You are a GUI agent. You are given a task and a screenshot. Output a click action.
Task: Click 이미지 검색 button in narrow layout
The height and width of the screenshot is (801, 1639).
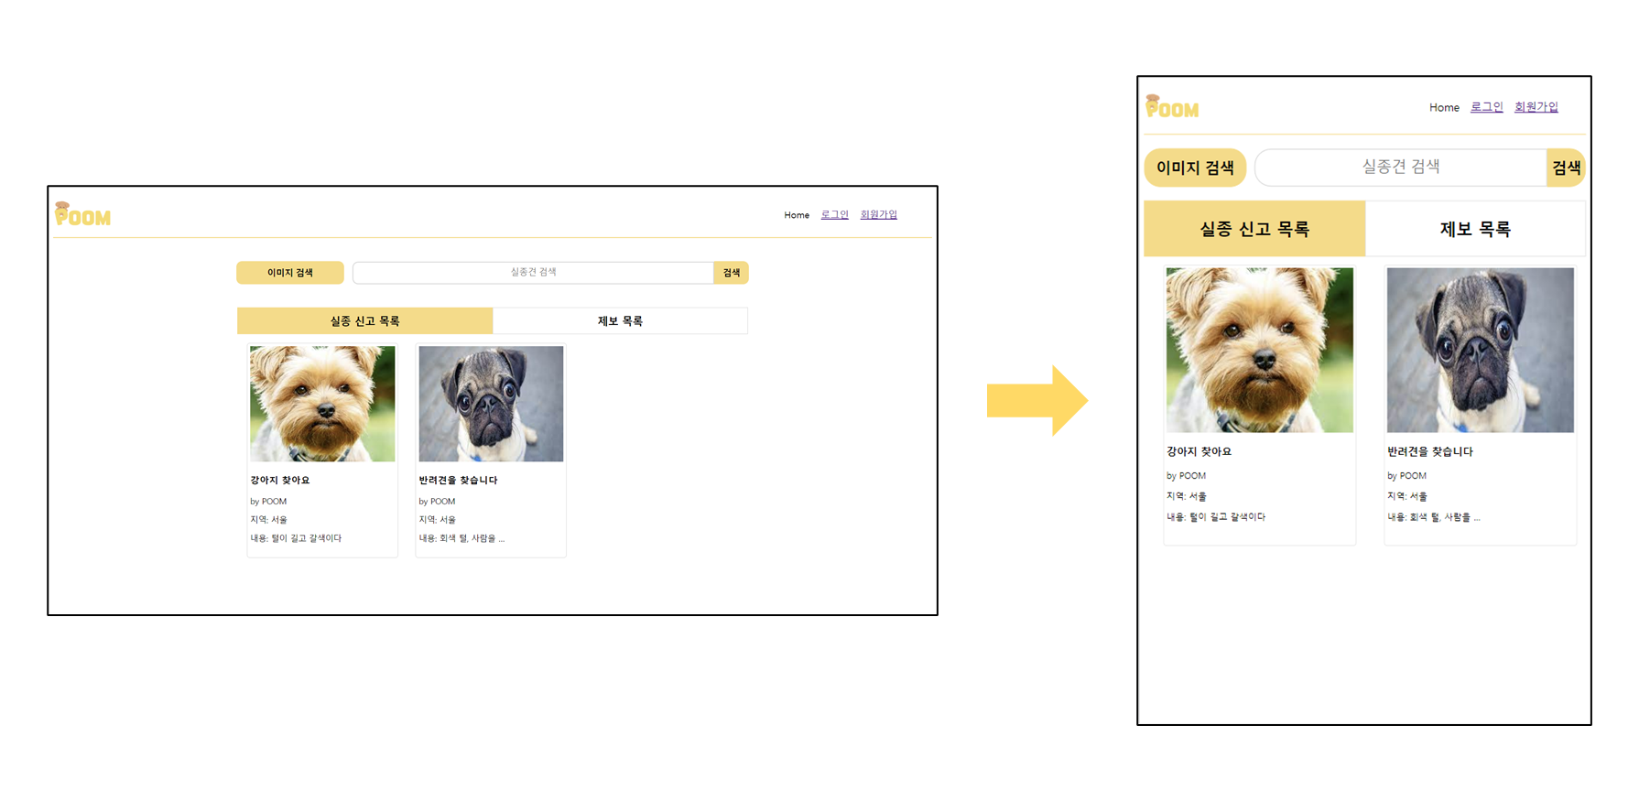coord(1195,168)
